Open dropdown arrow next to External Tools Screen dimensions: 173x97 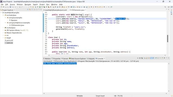[x=51, y=7]
